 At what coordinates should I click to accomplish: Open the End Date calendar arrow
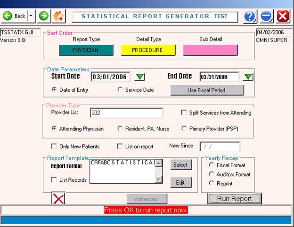click(x=248, y=77)
